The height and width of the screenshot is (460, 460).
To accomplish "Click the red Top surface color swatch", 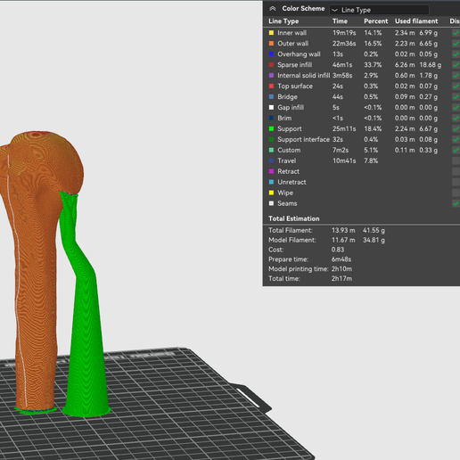I will (271, 86).
